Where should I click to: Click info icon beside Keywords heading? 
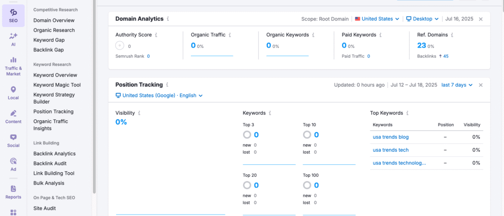pyautogui.click(x=270, y=113)
